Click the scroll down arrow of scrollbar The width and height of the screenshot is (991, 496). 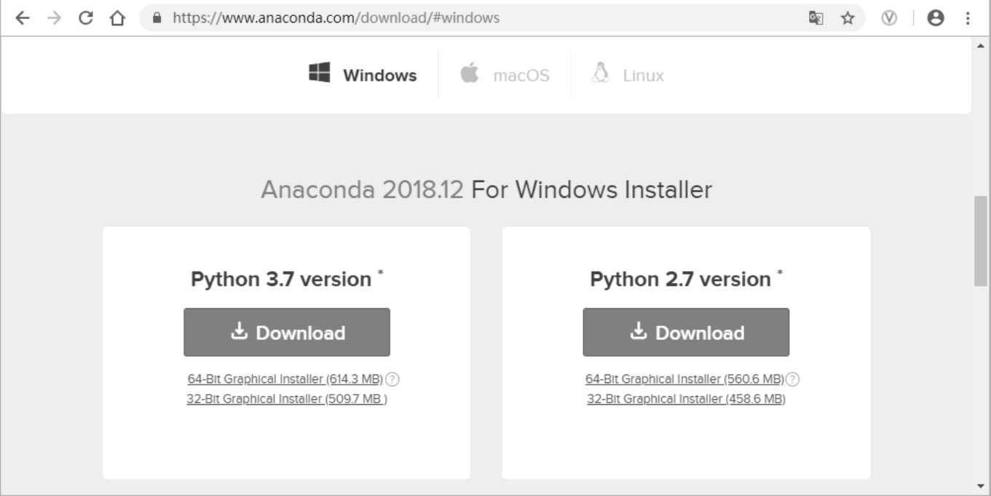pyautogui.click(x=980, y=486)
